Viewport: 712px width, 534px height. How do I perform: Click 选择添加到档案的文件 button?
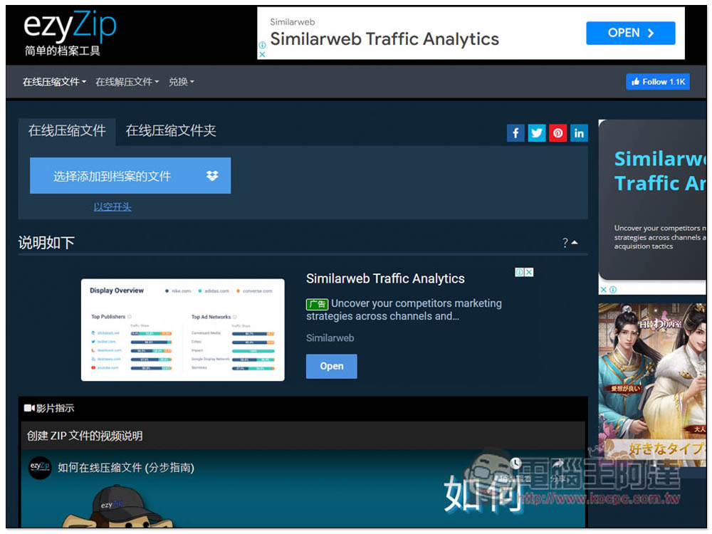point(130,176)
